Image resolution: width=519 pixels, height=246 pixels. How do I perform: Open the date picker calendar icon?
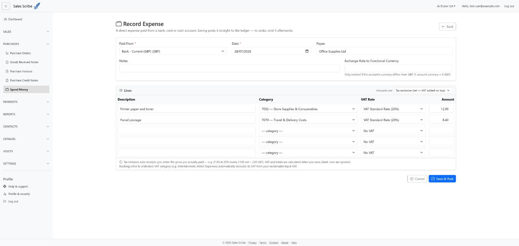coord(307,51)
